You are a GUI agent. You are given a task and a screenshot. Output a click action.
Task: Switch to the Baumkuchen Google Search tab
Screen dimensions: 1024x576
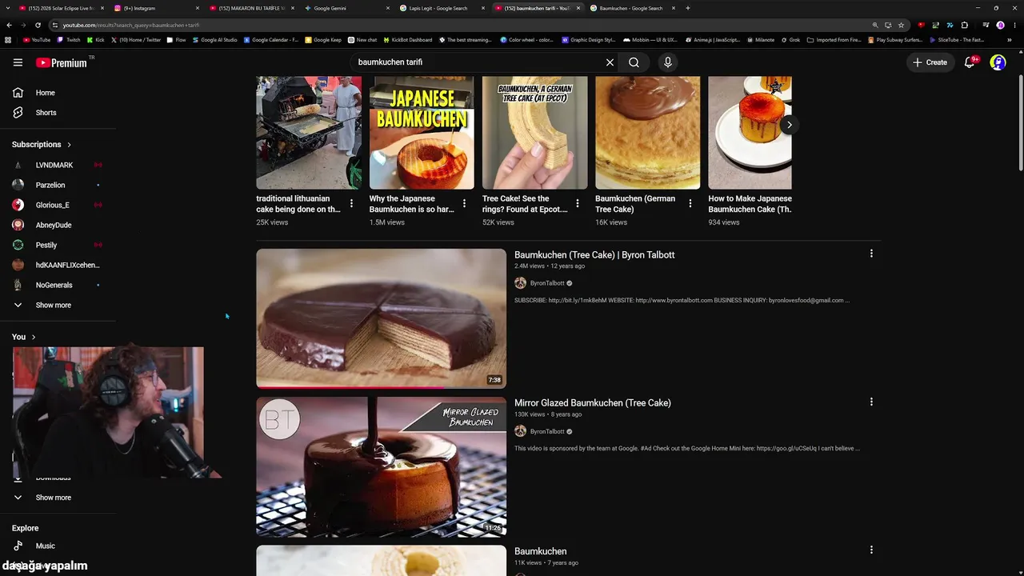point(632,8)
